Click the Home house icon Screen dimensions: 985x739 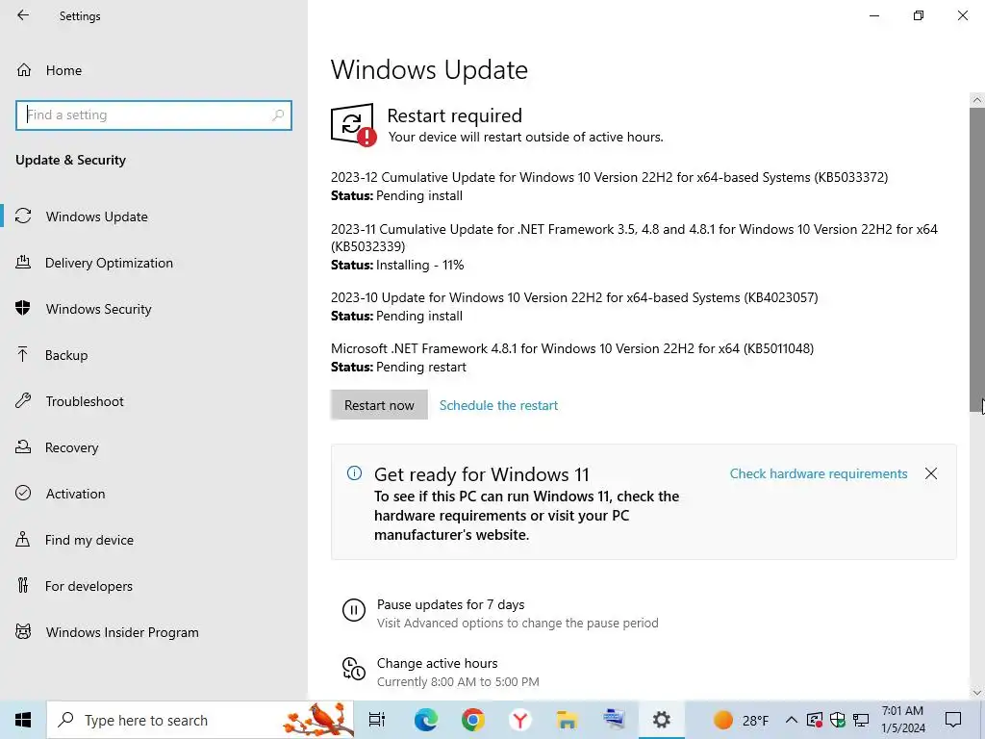coord(24,70)
